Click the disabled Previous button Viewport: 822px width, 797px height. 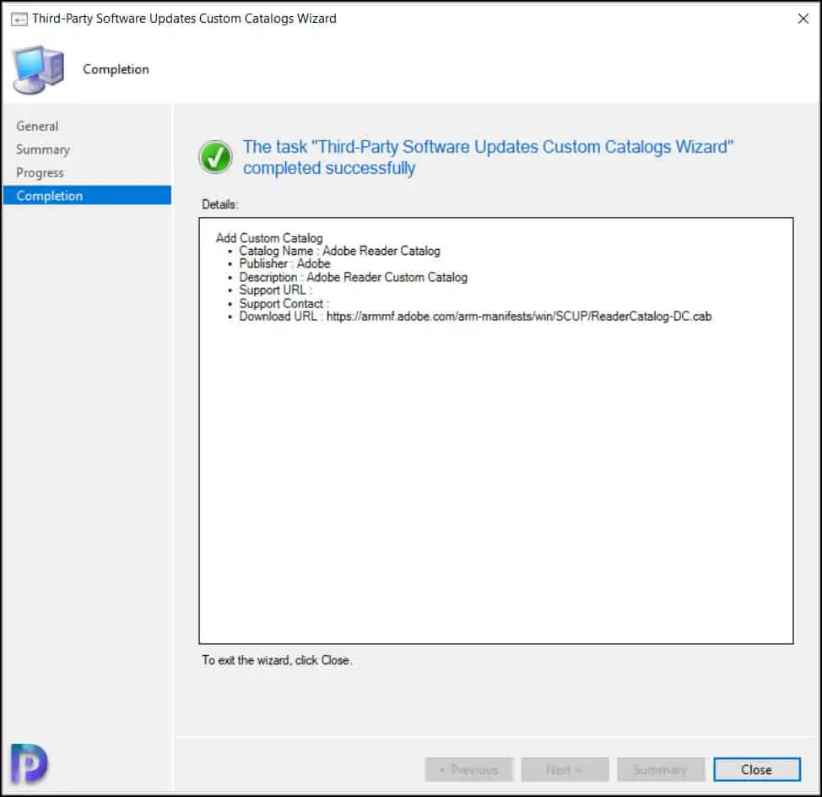point(468,769)
